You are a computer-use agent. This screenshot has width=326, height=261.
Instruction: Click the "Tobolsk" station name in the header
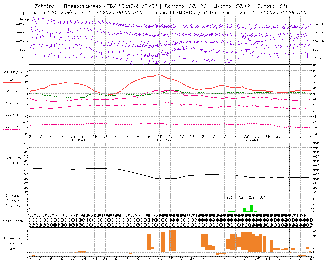point(44,6)
